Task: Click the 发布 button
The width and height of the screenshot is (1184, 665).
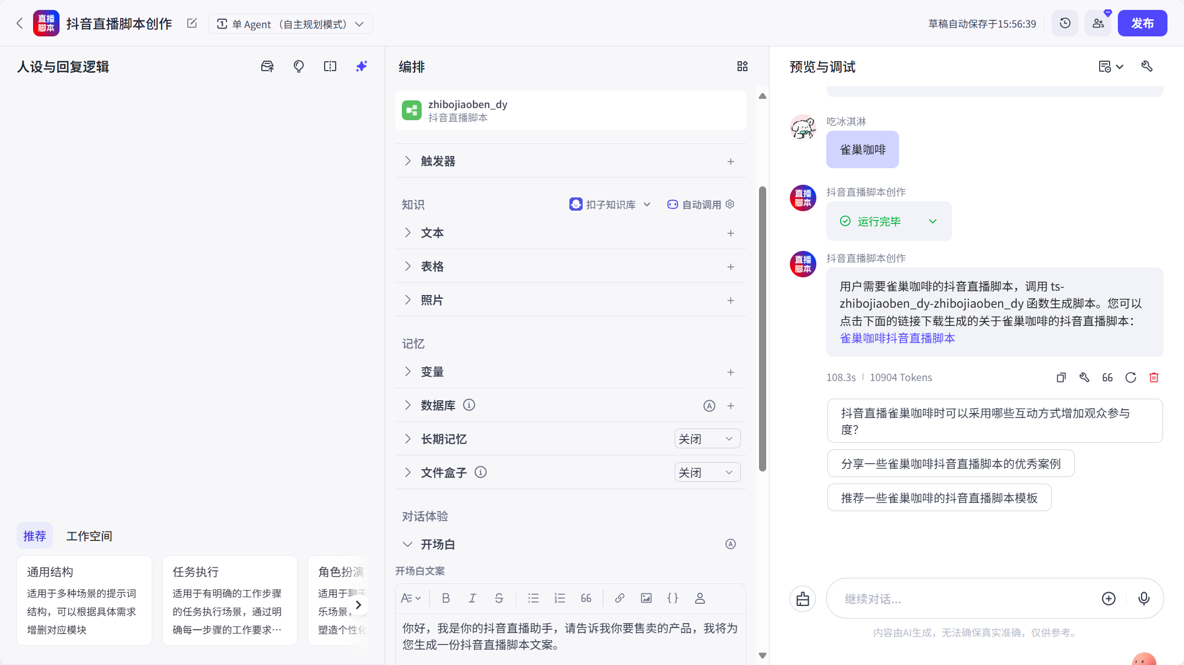Action: coord(1142,23)
